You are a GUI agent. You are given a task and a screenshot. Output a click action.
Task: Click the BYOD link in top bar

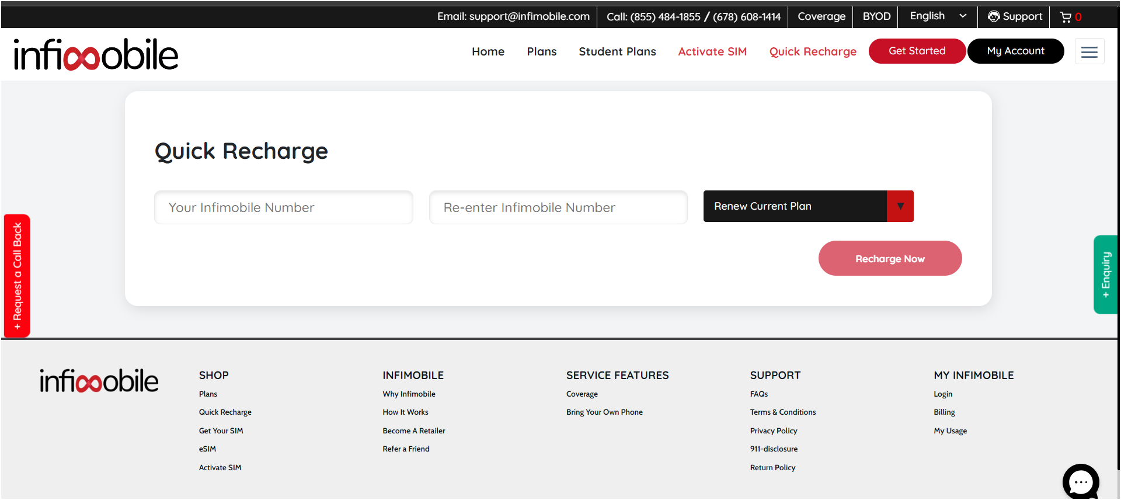(x=876, y=16)
